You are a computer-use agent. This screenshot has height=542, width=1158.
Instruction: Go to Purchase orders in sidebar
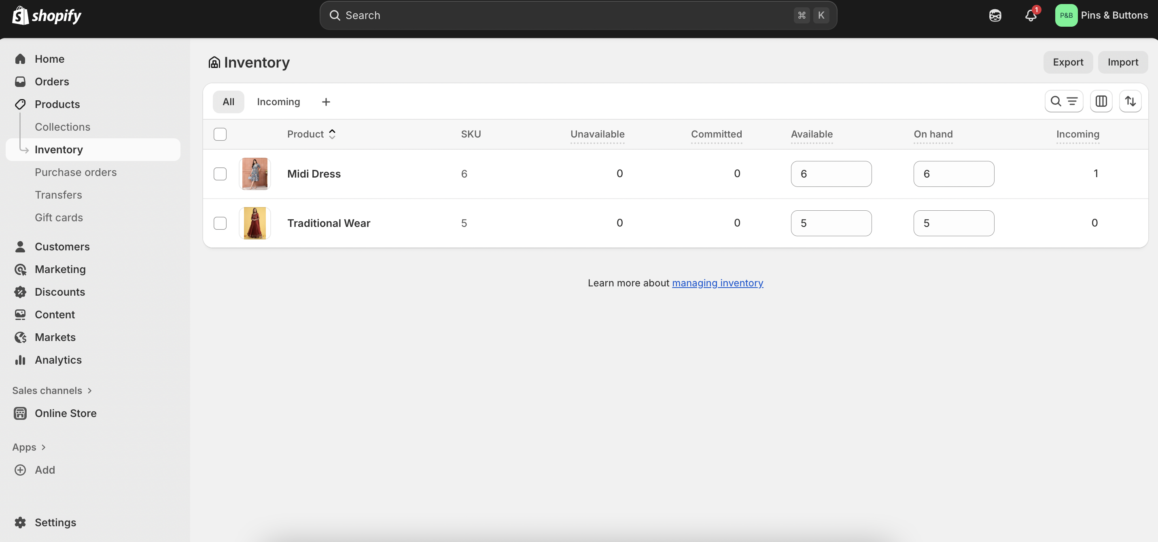76,172
